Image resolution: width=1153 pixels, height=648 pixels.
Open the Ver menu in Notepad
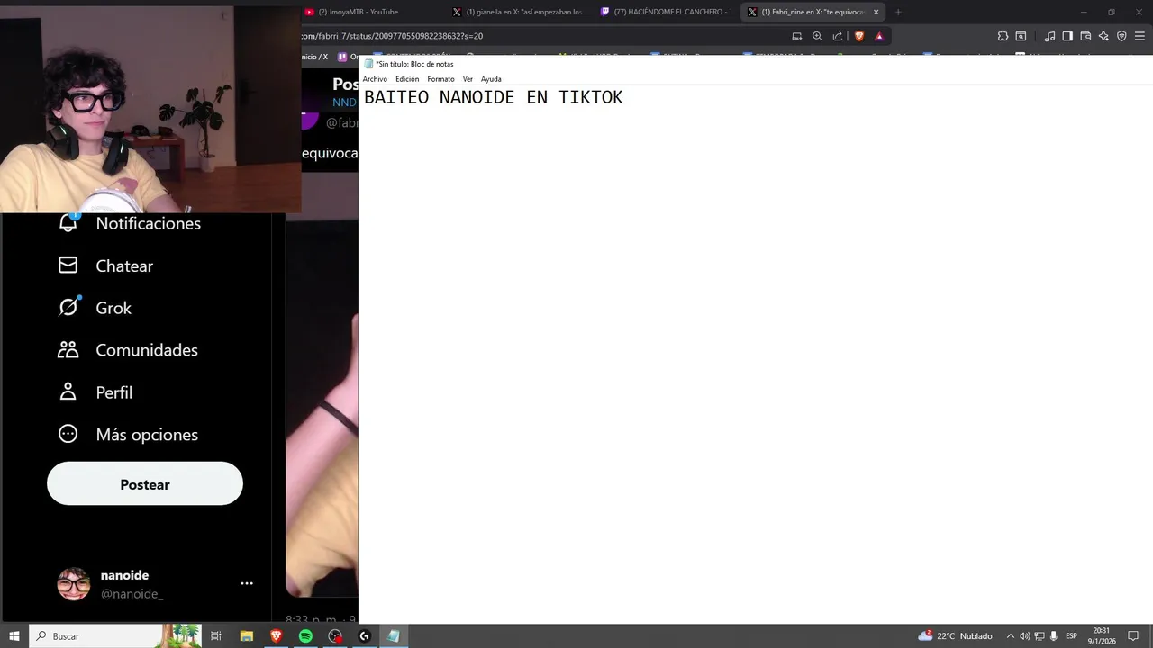[468, 79]
